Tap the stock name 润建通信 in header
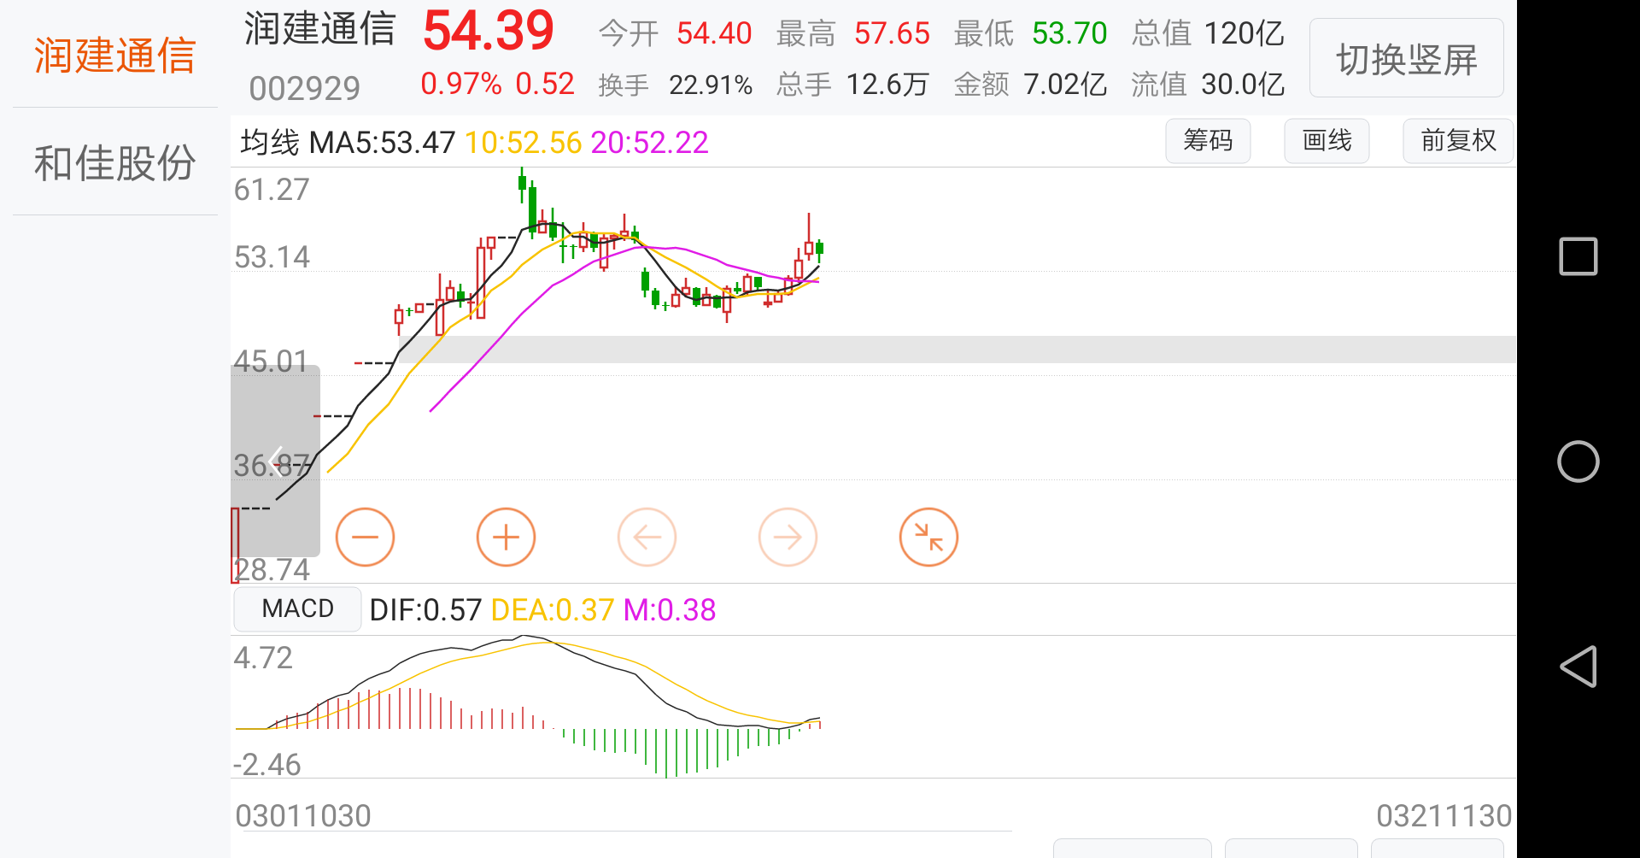 pyautogui.click(x=320, y=29)
